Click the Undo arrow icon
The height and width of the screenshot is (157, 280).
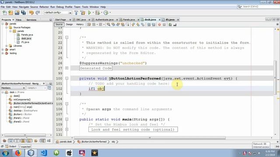pyautogui.click(x=31, y=13)
